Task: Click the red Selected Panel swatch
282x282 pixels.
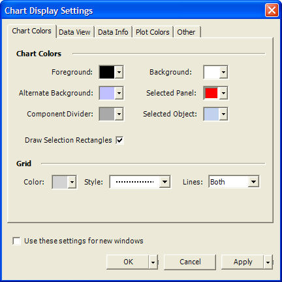Action: tap(211, 93)
